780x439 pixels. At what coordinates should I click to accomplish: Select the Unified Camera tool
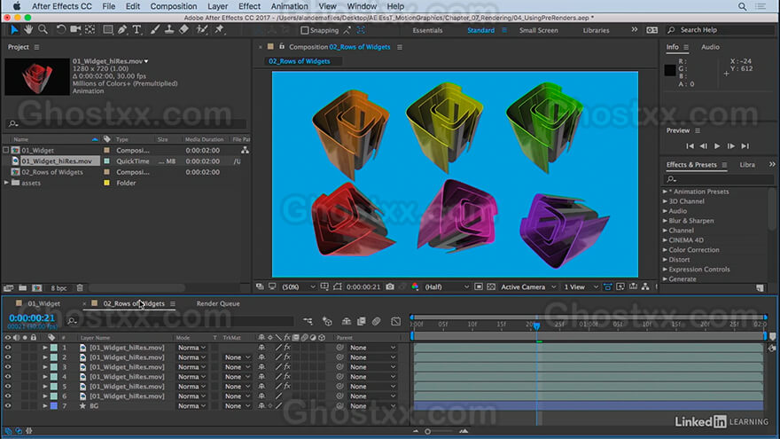click(75, 30)
